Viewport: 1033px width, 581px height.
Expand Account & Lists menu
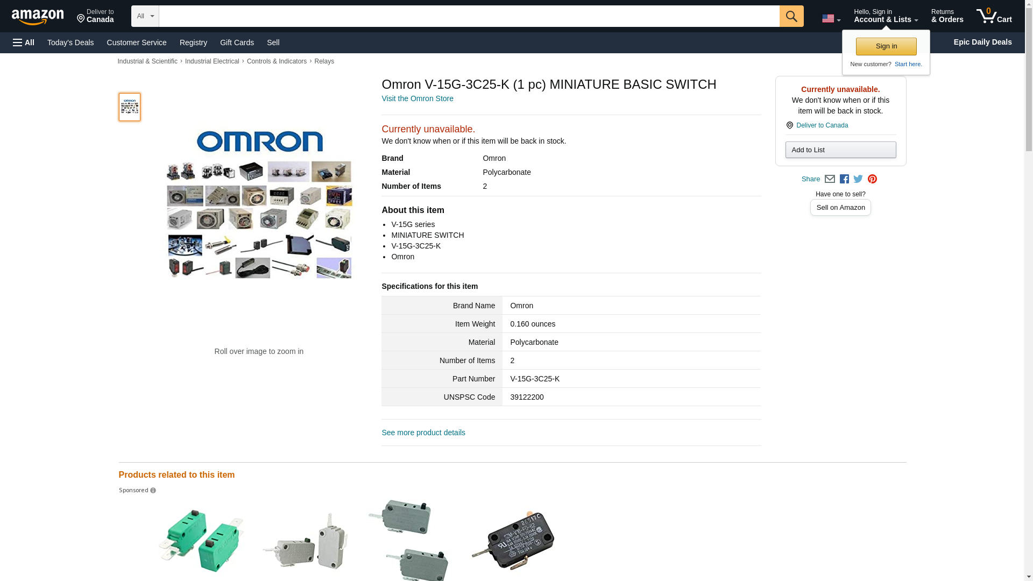point(886,16)
